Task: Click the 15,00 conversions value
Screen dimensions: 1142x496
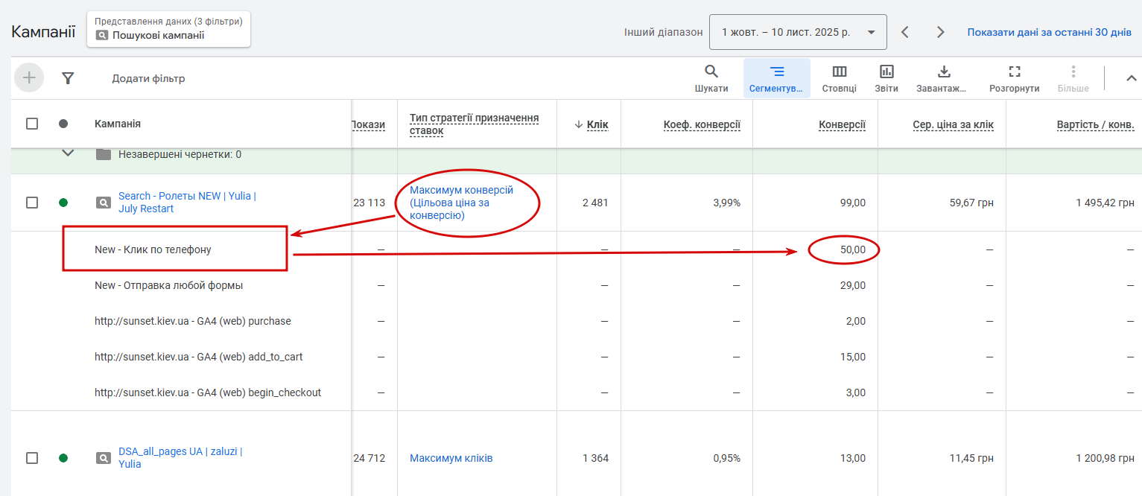Action: tap(852, 357)
